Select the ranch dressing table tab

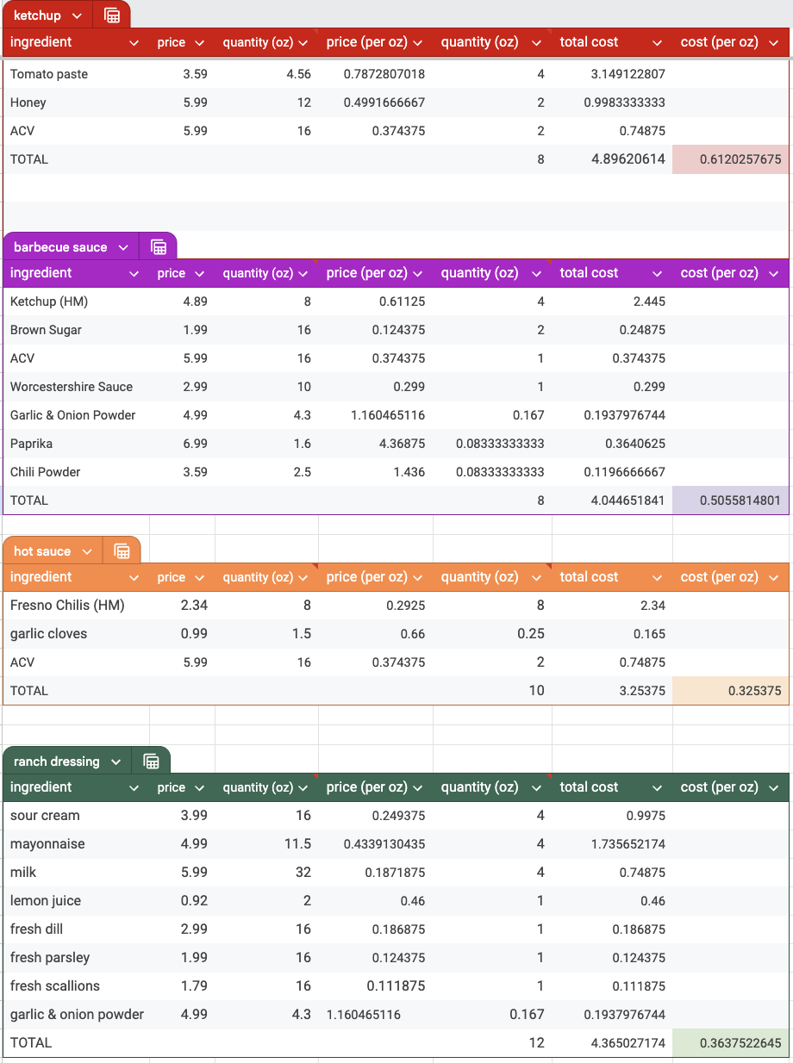(57, 761)
